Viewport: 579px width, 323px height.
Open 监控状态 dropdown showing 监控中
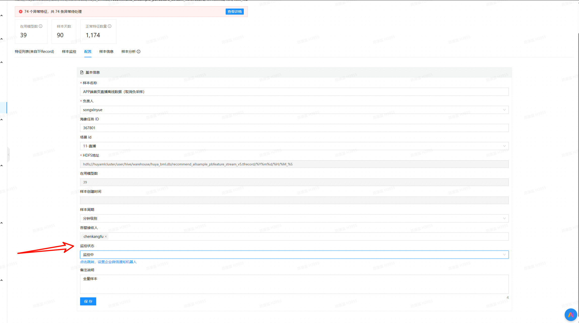(x=294, y=255)
